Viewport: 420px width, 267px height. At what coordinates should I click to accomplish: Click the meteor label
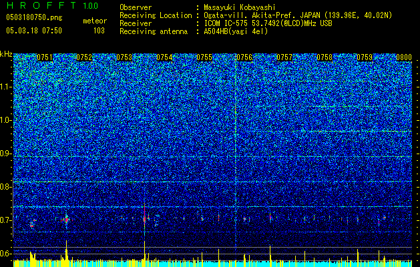coord(95,21)
